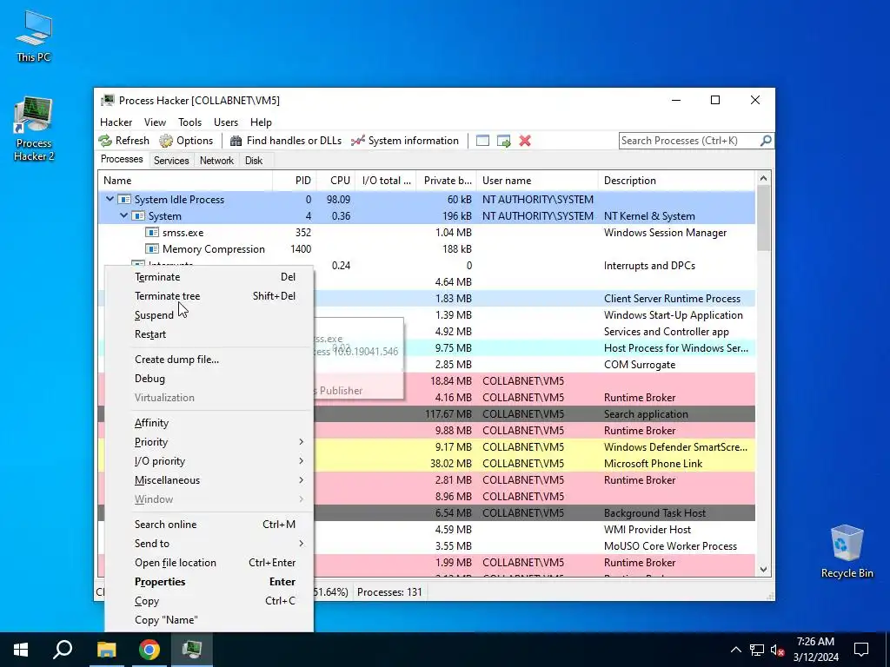This screenshot has width=890, height=667.
Task: Open the Options gear icon
Action: pyautogui.click(x=166, y=141)
